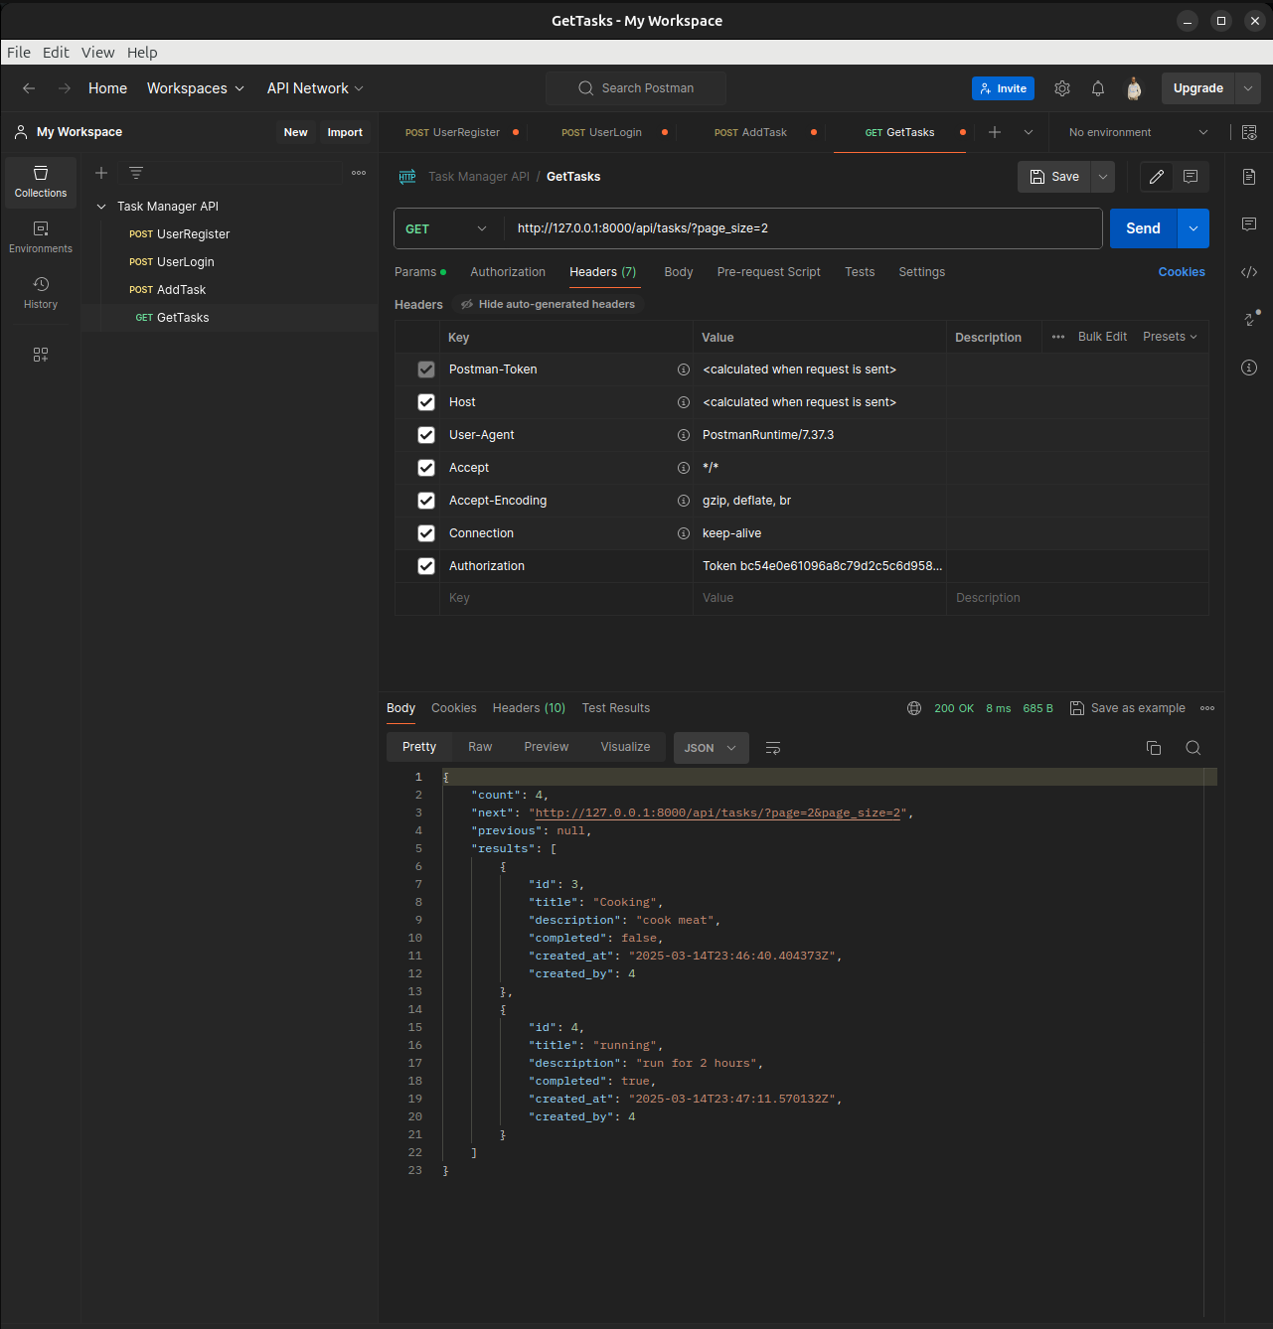
Task: Open the environment quick look icon
Action: point(1249,132)
